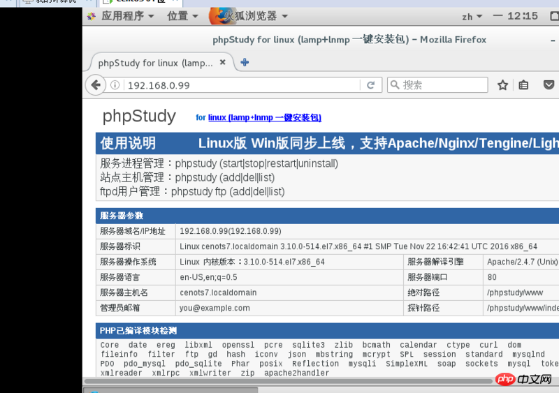Click the Firefox back arrow button
This screenshot has width=559, height=393.
96,85
